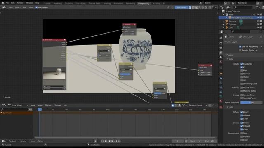
Task: Disable Vase collection in renders
Action: (261, 15)
